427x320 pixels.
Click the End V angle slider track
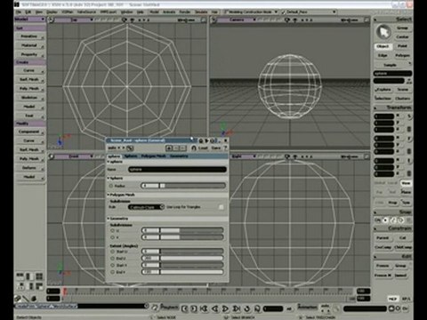click(x=191, y=272)
